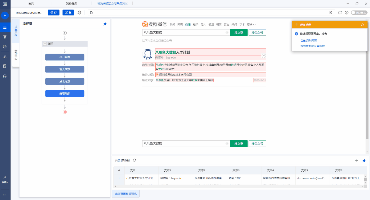Click the Sogou WeChat logo
This screenshot has width=370, height=200.
[x=154, y=24]
